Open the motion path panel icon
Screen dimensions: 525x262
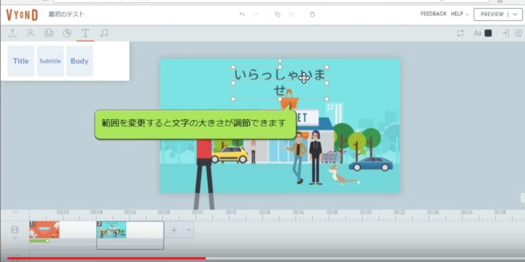(518, 33)
